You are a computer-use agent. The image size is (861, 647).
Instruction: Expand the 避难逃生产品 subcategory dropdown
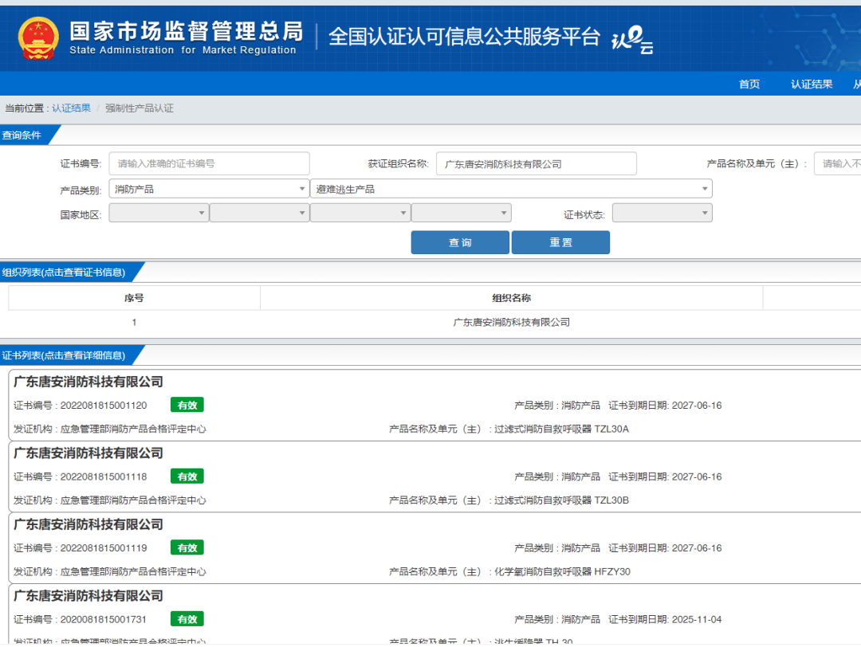[510, 189]
